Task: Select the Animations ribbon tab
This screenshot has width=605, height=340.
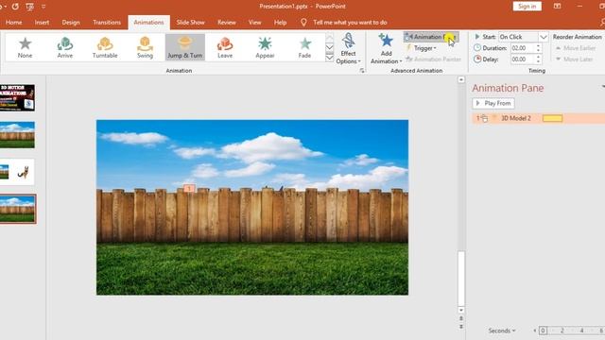Action: [x=148, y=23]
